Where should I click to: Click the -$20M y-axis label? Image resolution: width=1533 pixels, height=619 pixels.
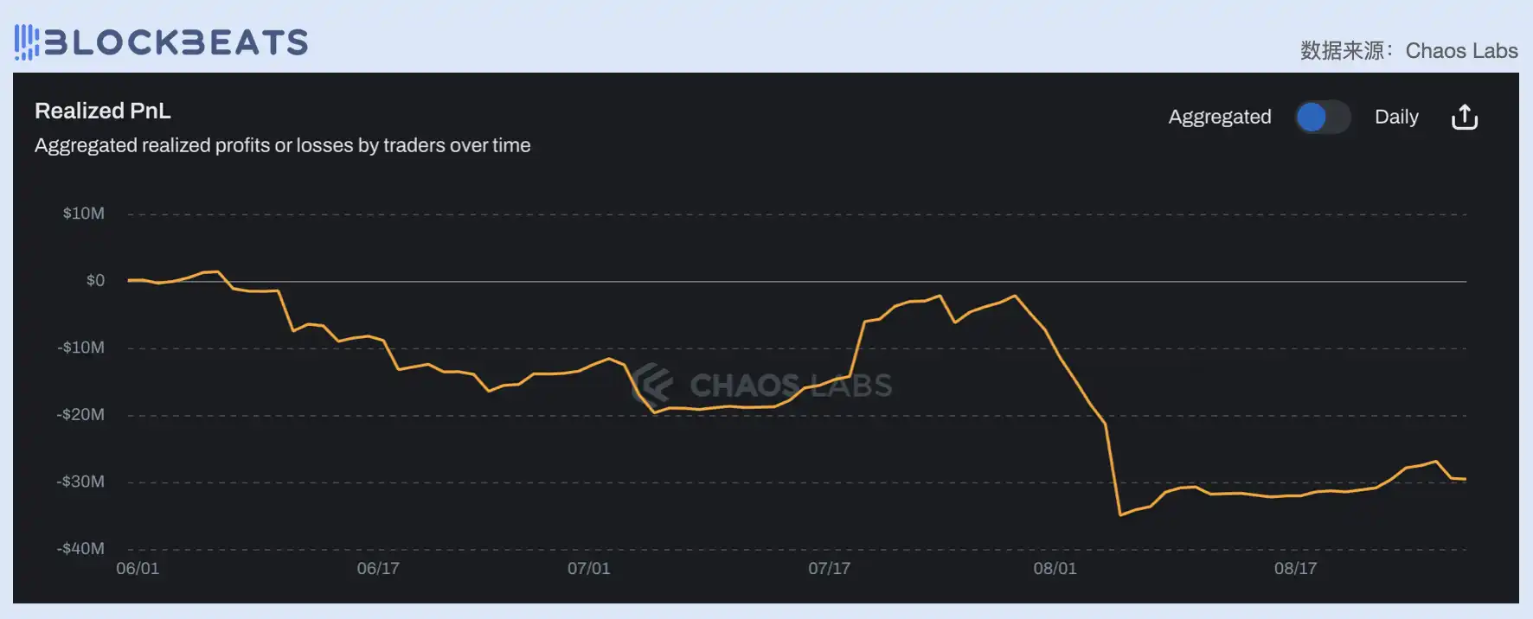[x=80, y=415]
